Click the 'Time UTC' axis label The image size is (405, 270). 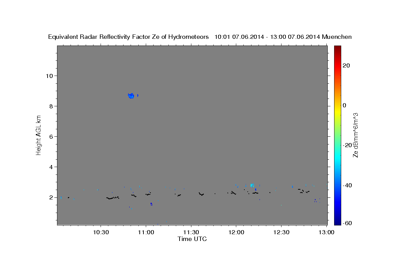click(192, 239)
